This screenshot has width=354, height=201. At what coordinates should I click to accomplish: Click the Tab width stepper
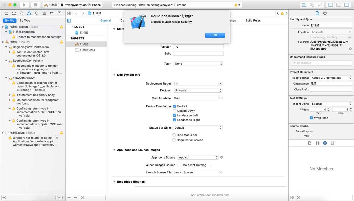tap(328, 109)
